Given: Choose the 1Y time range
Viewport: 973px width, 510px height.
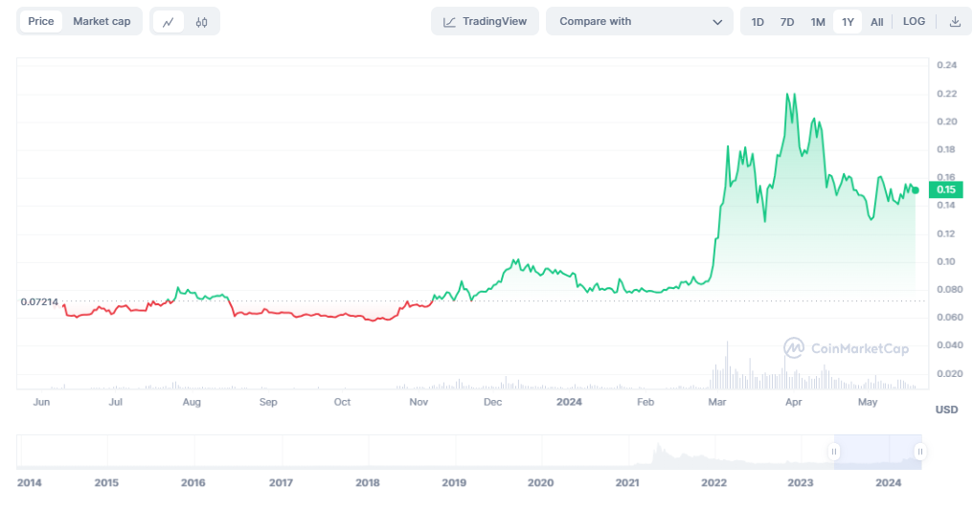Looking at the screenshot, I should coord(848,21).
